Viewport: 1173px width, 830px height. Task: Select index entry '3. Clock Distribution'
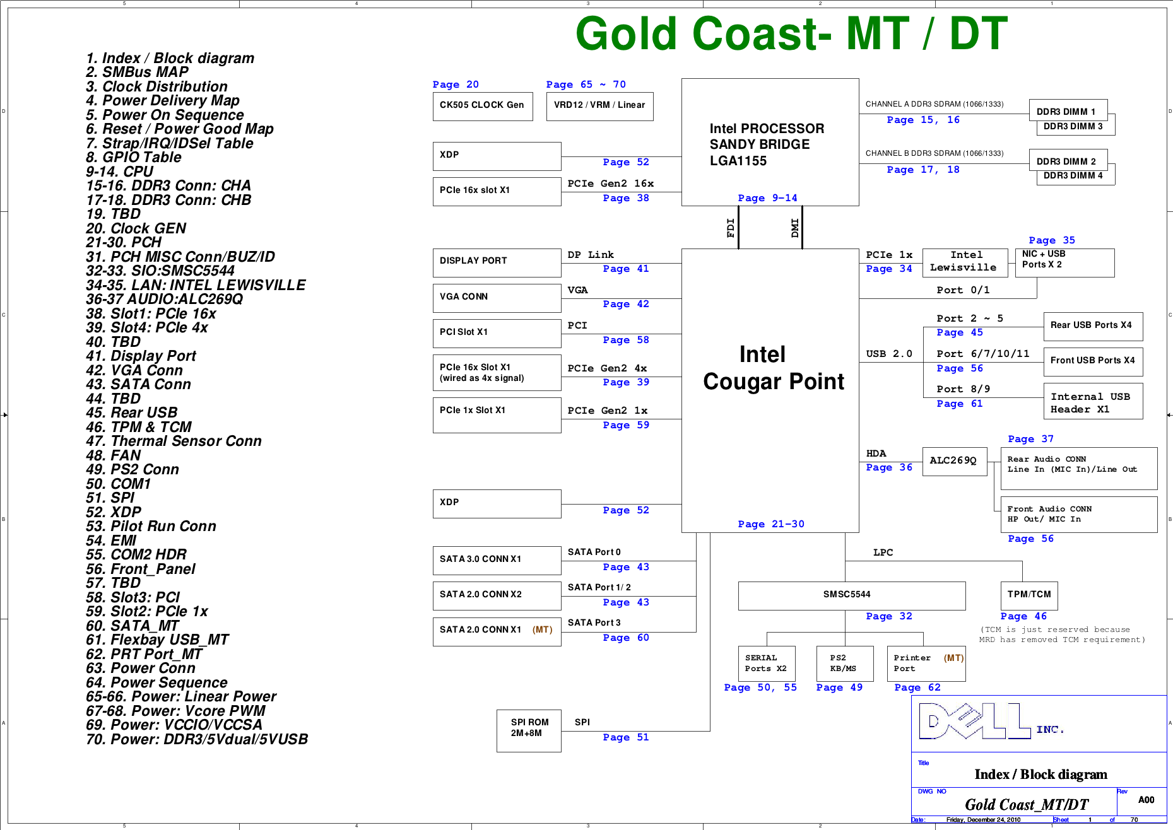156,86
